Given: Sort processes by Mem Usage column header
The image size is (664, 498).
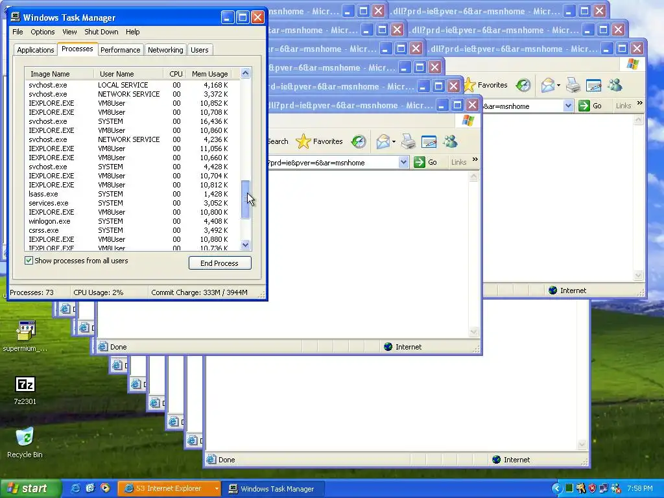Looking at the screenshot, I should 209,74.
